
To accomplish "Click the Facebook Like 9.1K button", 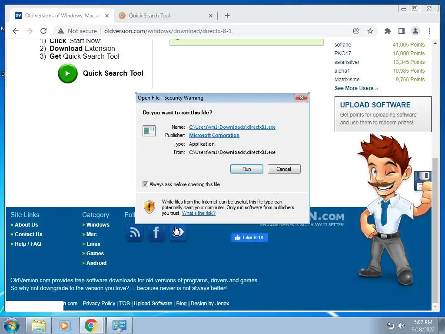I will pyautogui.click(x=249, y=237).
